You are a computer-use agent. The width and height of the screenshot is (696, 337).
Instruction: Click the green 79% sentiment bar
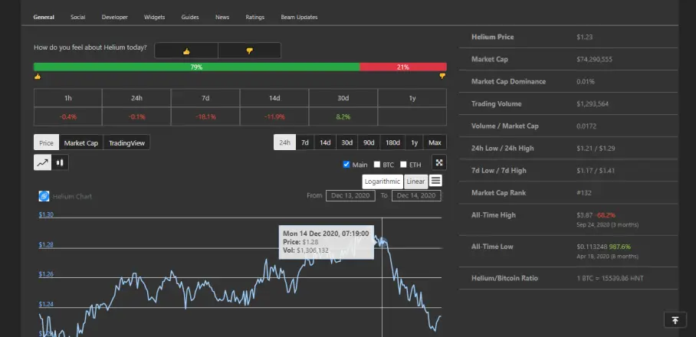(197, 67)
